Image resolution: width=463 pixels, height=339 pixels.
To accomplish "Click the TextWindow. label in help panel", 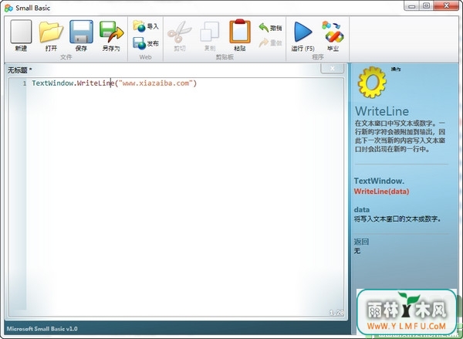I will click(x=379, y=181).
